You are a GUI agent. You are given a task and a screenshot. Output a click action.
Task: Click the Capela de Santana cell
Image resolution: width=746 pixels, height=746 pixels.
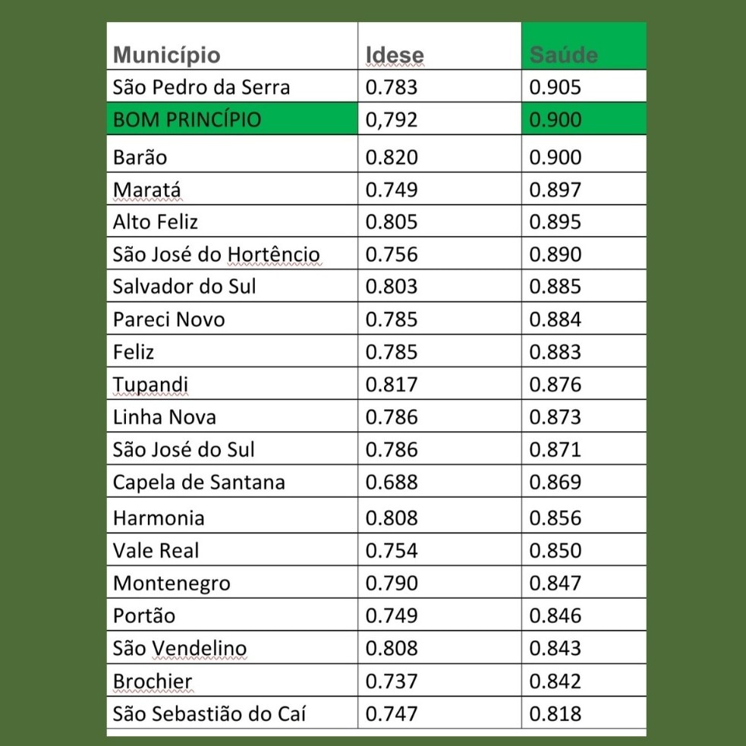point(199,483)
